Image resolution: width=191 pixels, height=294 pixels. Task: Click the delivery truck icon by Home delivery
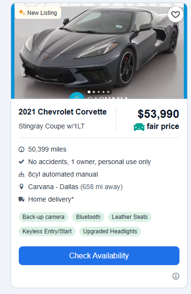click(x=21, y=199)
